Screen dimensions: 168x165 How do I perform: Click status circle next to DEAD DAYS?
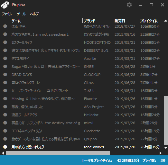[x=5, y=75]
